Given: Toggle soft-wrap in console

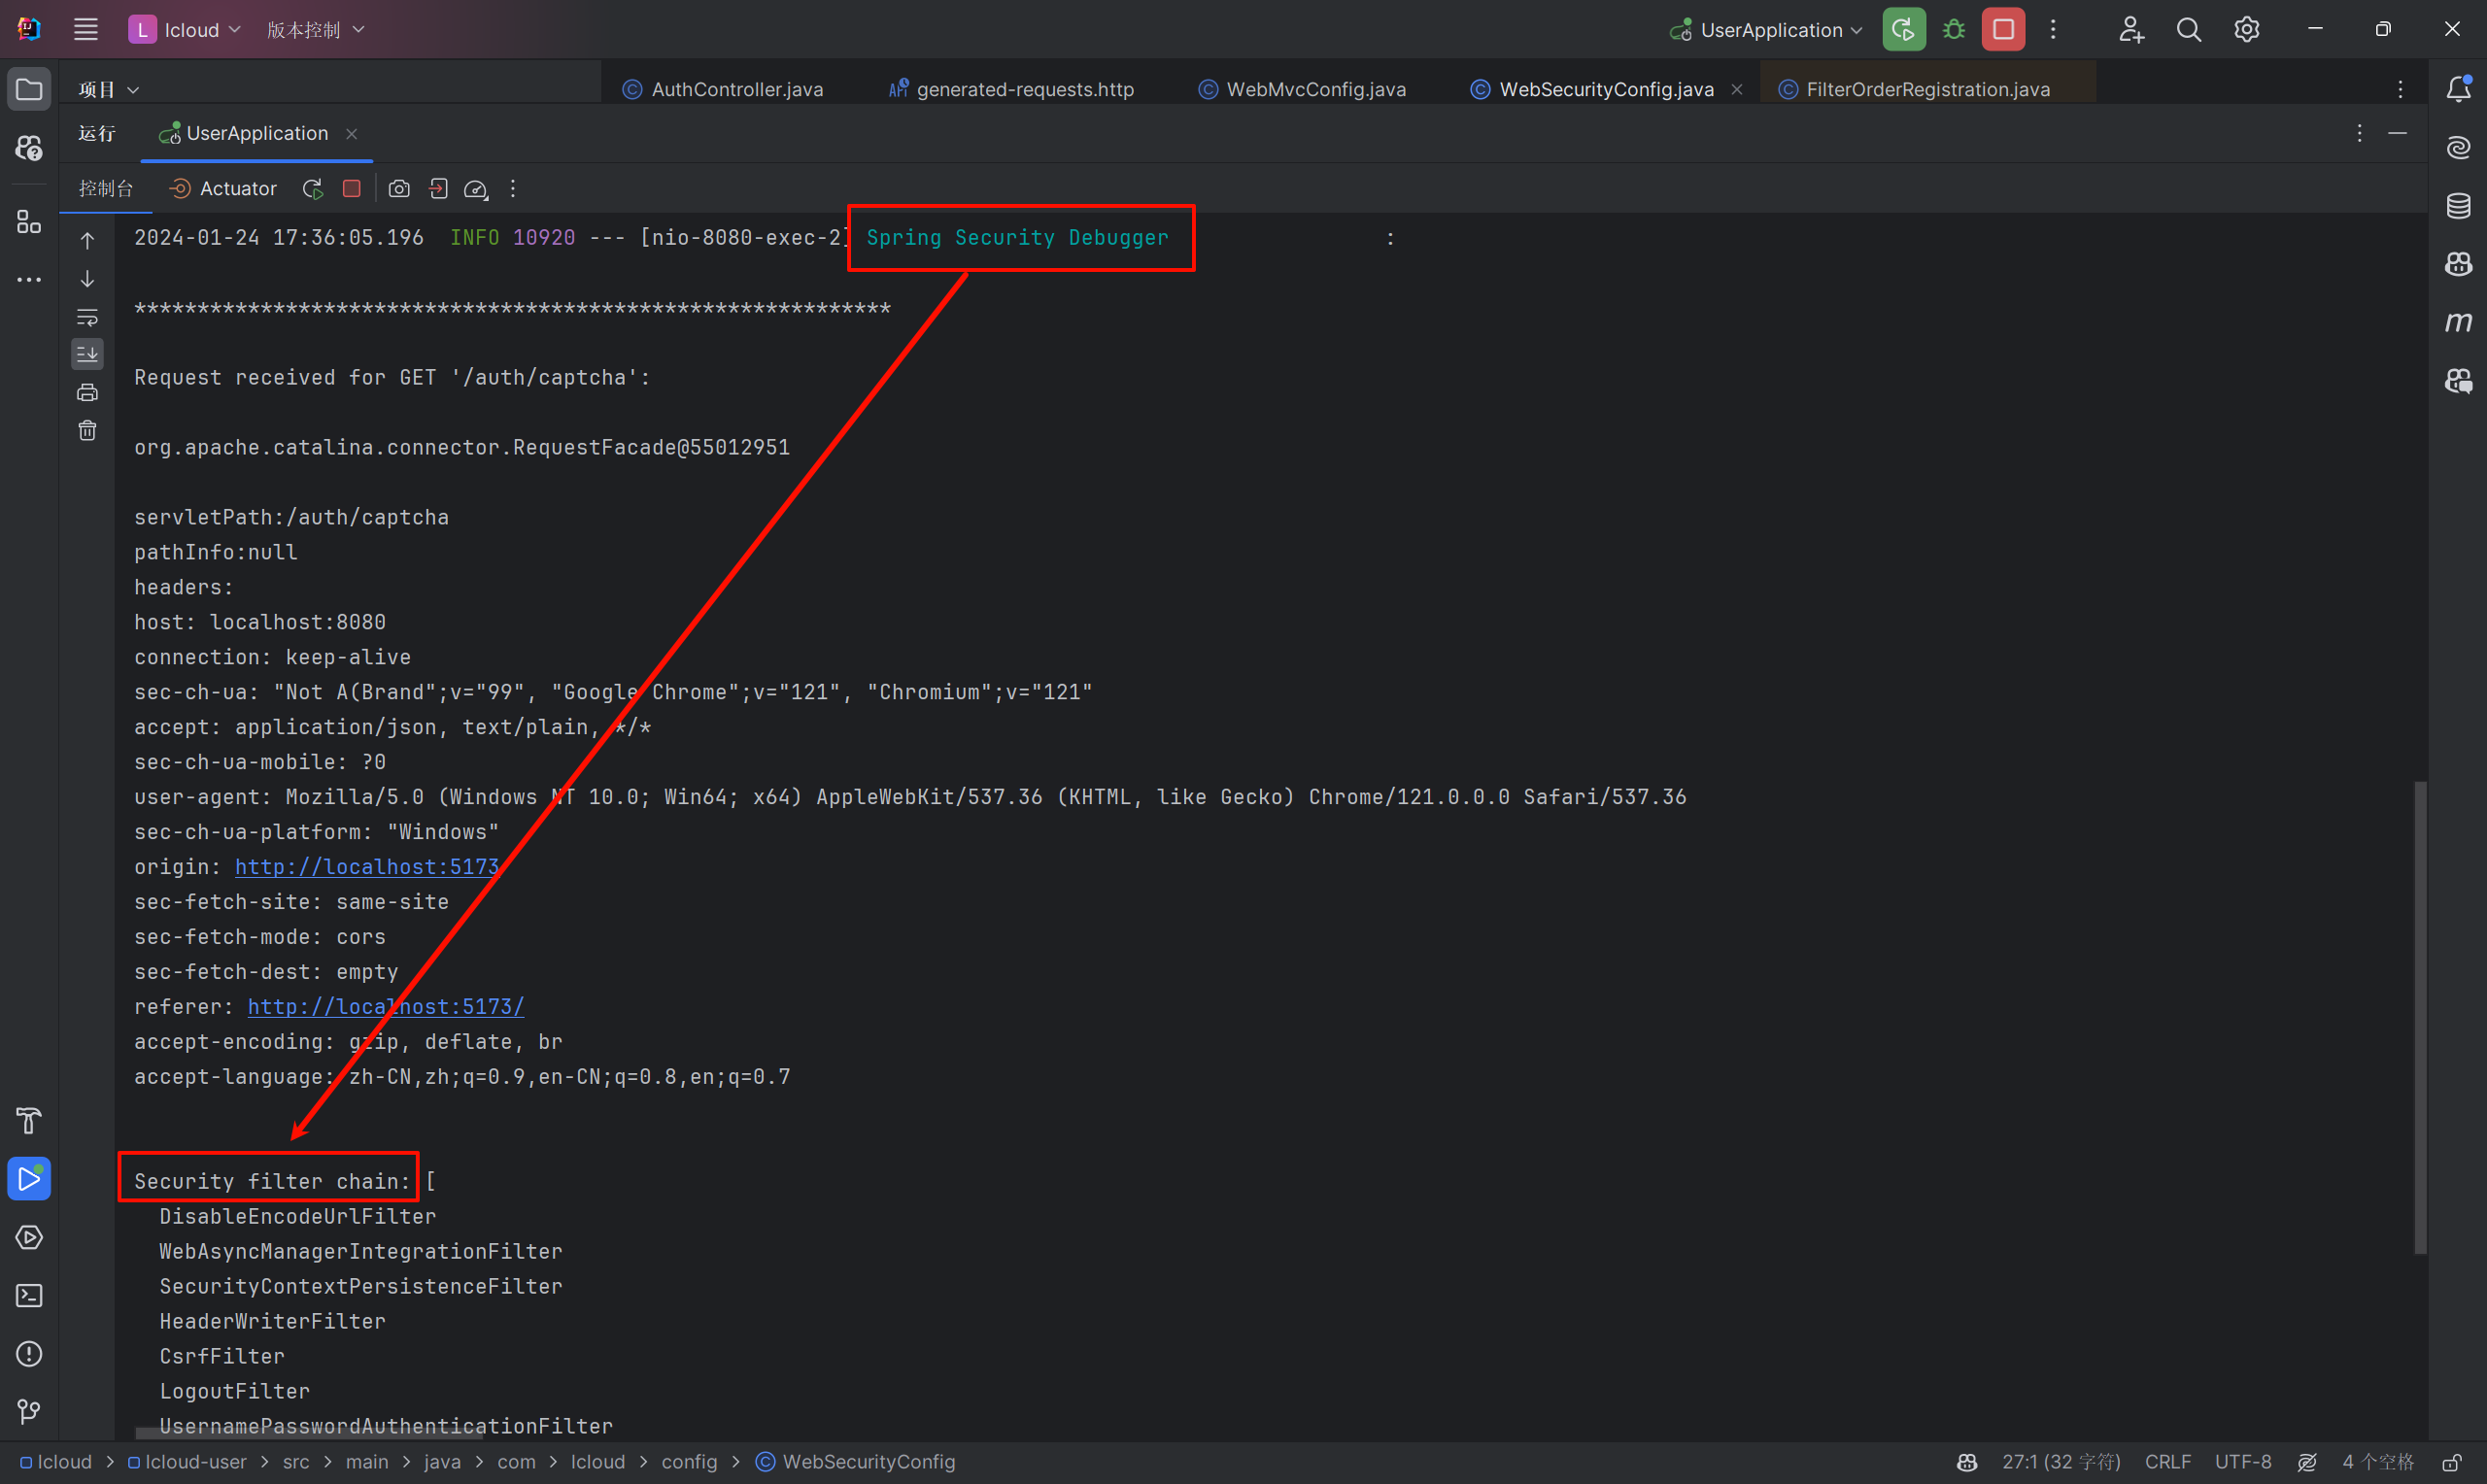Looking at the screenshot, I should 87,316.
